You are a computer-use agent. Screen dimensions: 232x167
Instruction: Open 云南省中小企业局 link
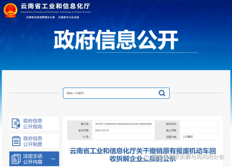click(x=69, y=17)
